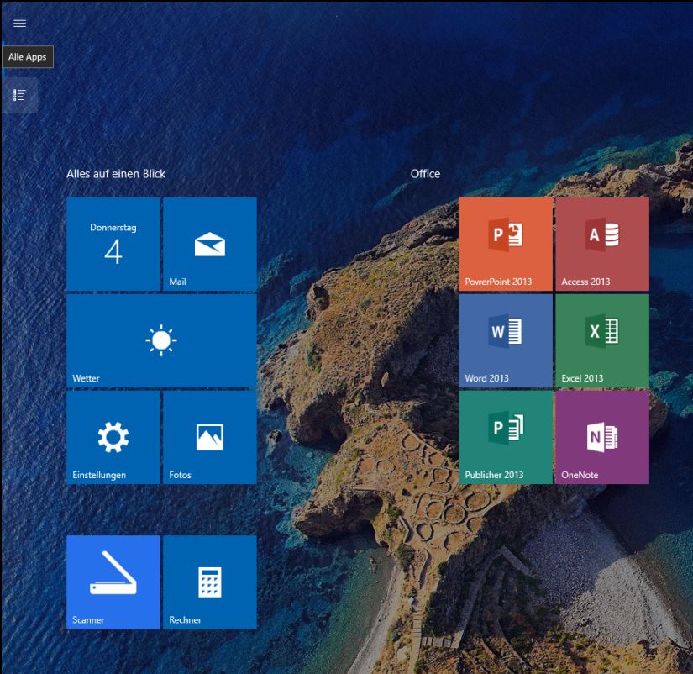This screenshot has height=674, width=693.
Task: Launch Excel 2013
Action: pos(602,341)
